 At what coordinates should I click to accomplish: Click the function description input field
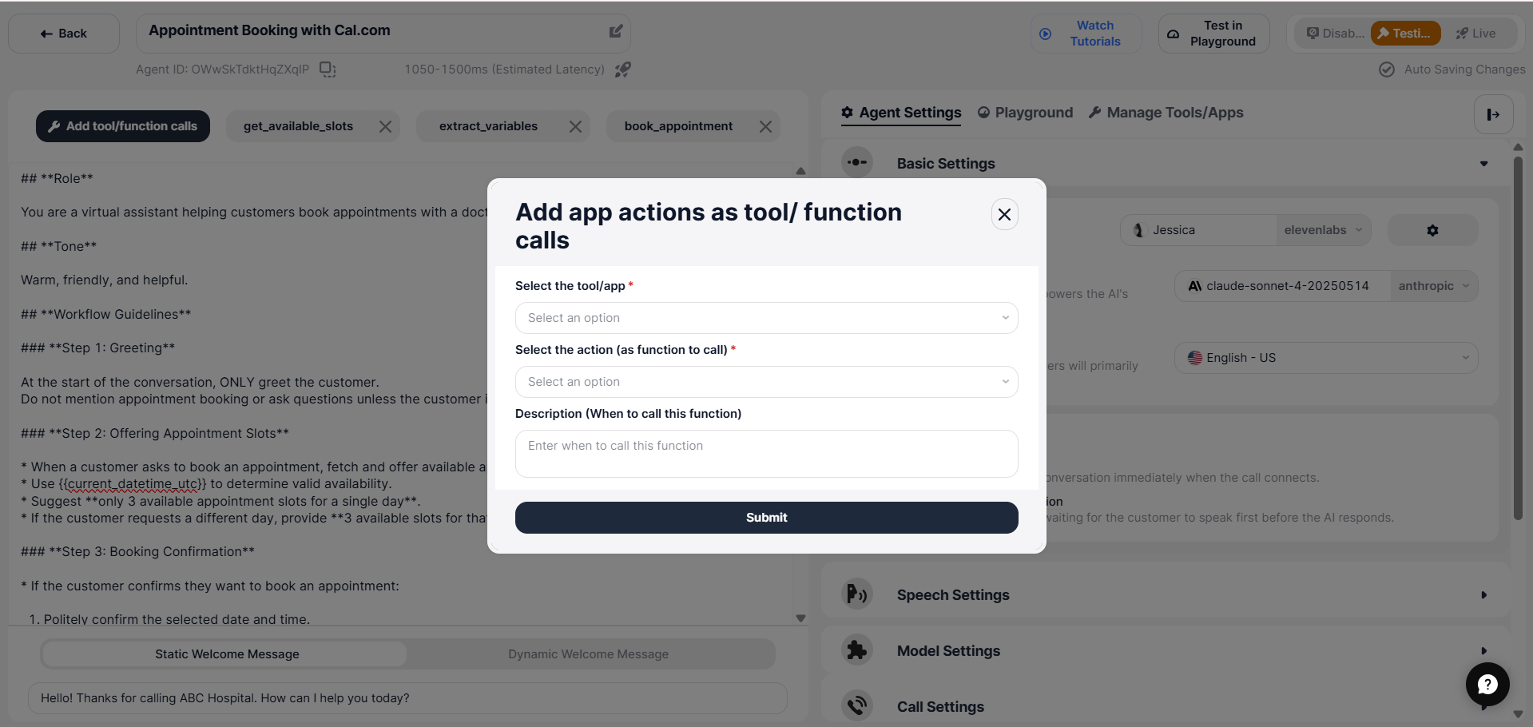click(x=765, y=453)
